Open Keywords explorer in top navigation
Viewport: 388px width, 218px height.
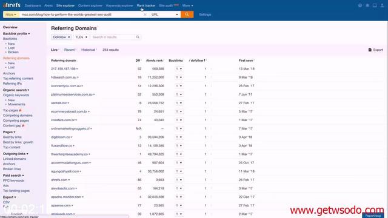point(119,5)
